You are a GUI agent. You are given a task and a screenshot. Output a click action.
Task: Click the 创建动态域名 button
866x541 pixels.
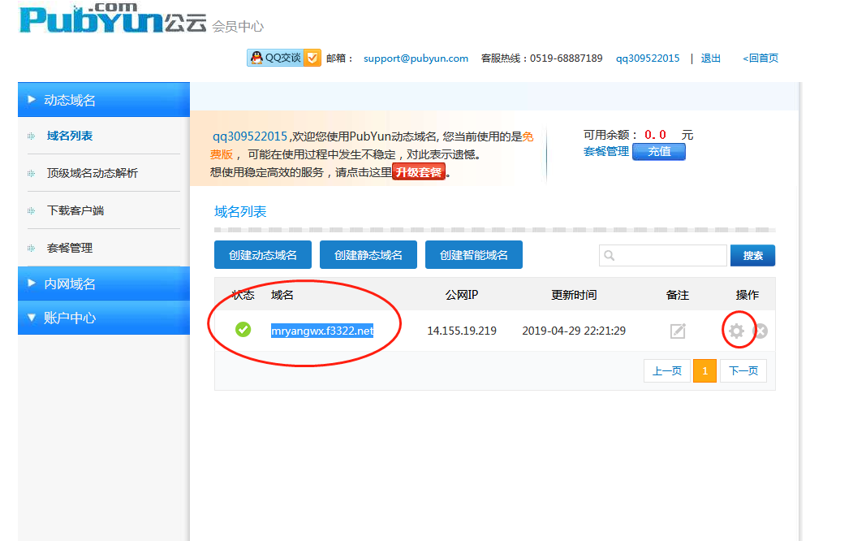263,255
